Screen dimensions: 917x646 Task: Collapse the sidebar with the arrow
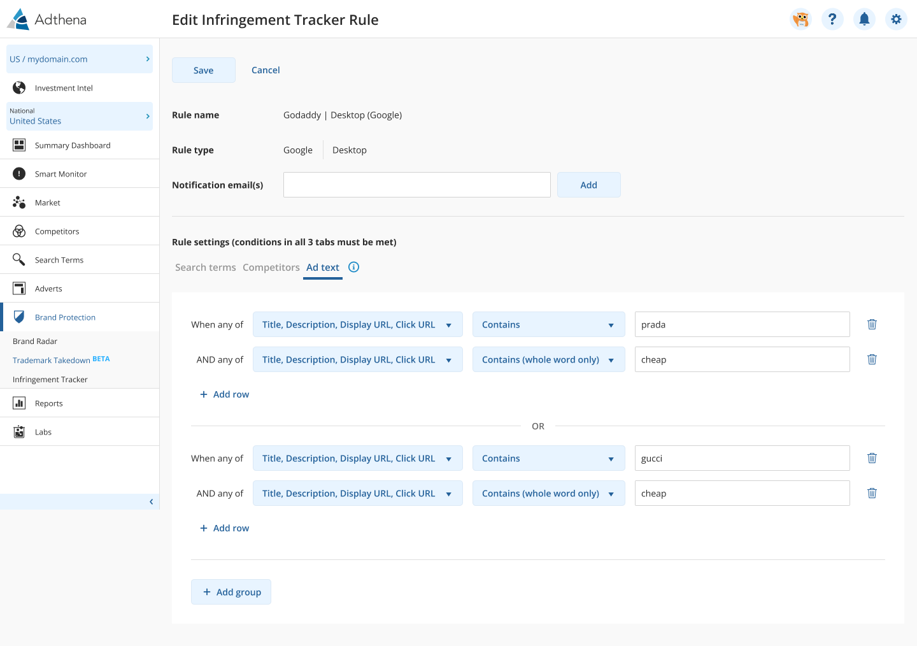tap(151, 502)
